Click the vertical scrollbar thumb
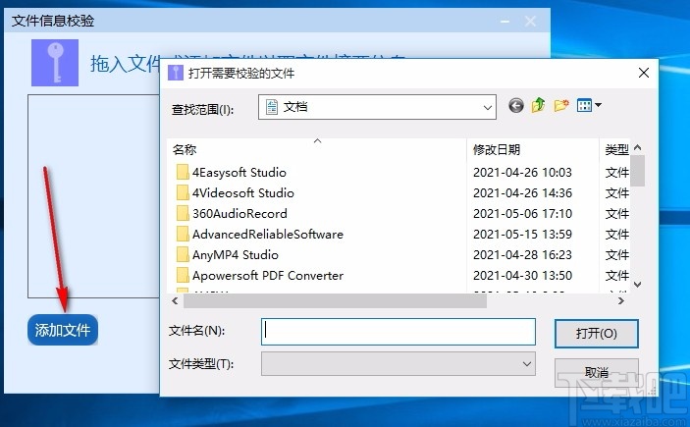The height and width of the screenshot is (427, 690). (x=638, y=171)
